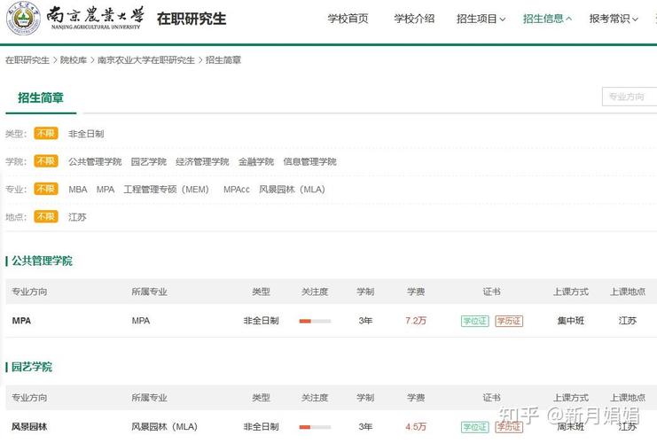The width and height of the screenshot is (657, 443).
Task: Click 风景园林 (MLA) cell in table row
Action: [164, 427]
